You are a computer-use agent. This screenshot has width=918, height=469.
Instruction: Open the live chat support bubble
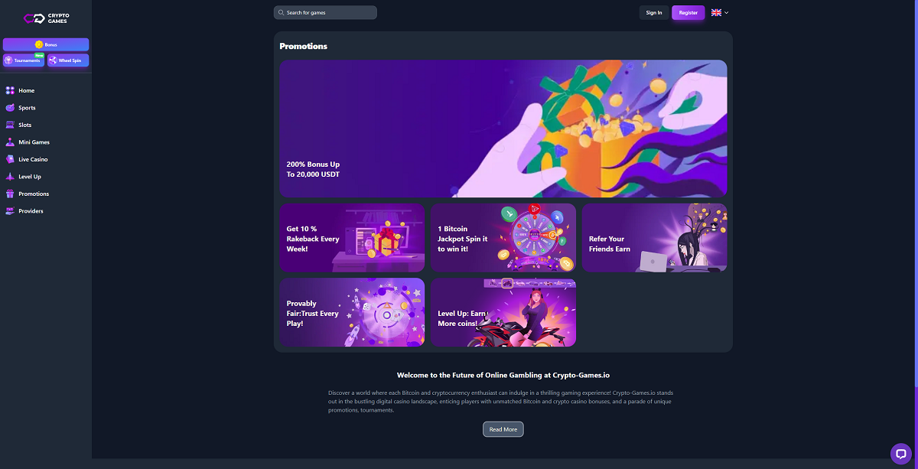901,454
